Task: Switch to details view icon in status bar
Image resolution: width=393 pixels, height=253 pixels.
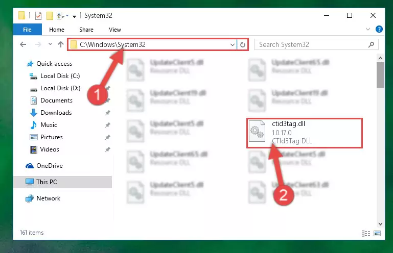Action: click(x=366, y=233)
